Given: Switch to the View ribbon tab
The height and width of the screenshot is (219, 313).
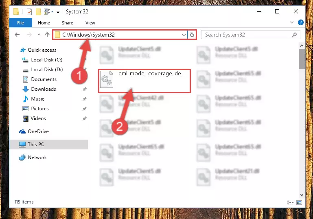Looking at the screenshot, I should point(90,23).
